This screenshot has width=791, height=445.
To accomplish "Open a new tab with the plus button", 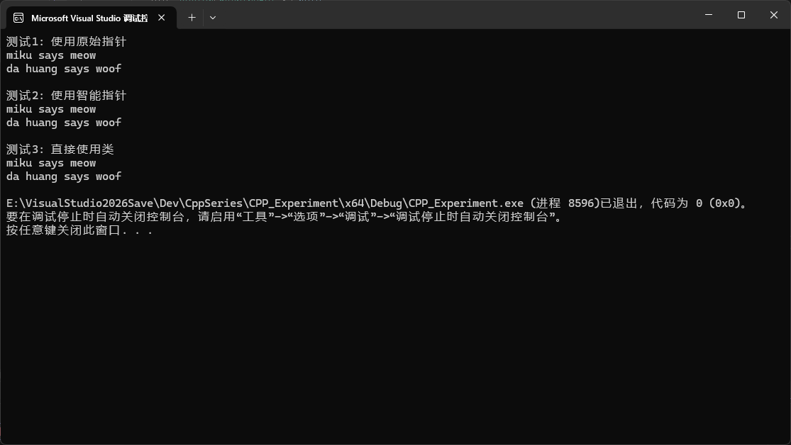I will point(191,18).
